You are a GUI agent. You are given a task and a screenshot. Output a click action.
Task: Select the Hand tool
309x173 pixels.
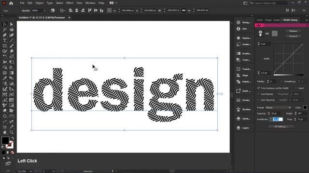pyautogui.click(x=4, y=132)
